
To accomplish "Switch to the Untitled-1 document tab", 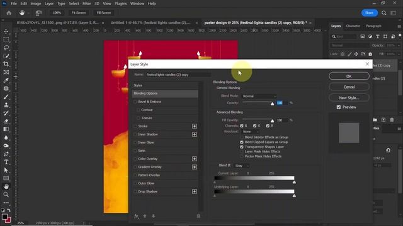I will (150, 23).
